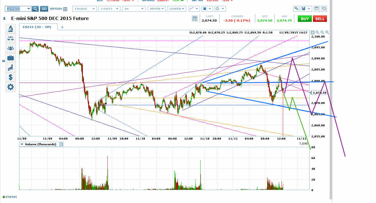
Task: Open the UPPER indicators dropdown
Action: point(157,9)
